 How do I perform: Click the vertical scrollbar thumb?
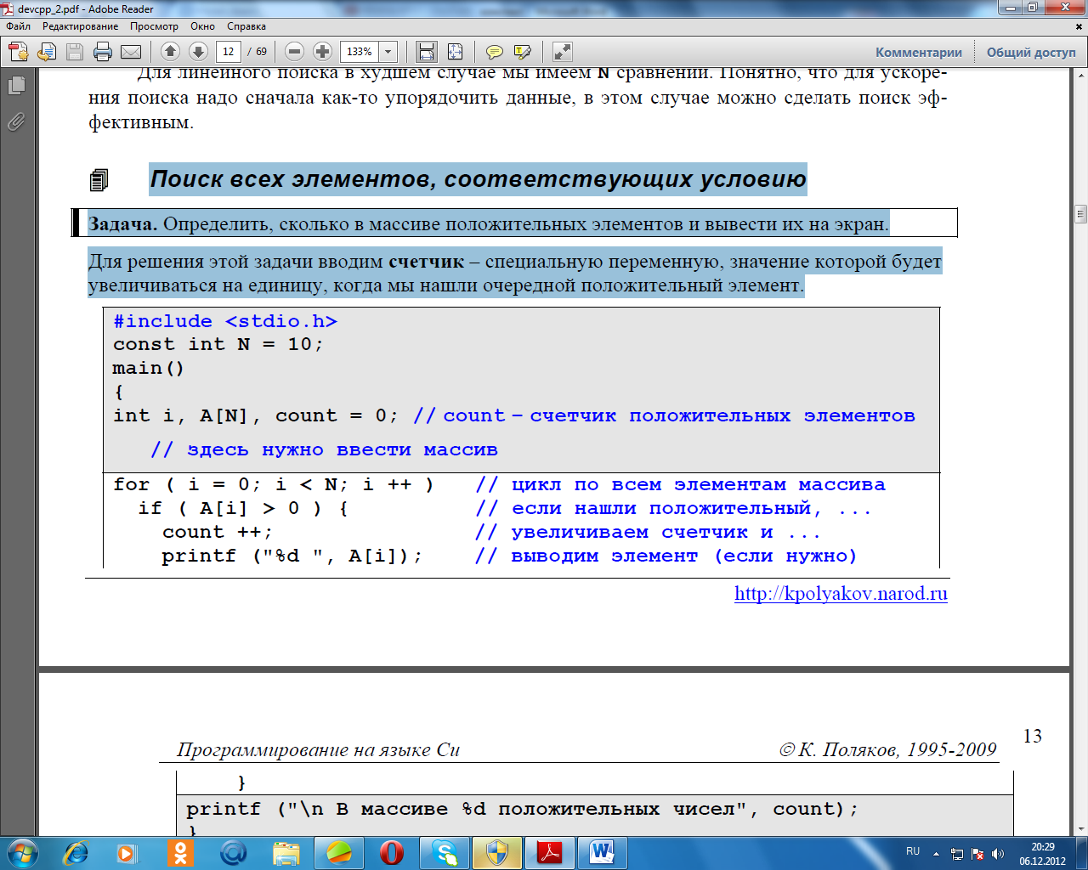(x=1080, y=212)
